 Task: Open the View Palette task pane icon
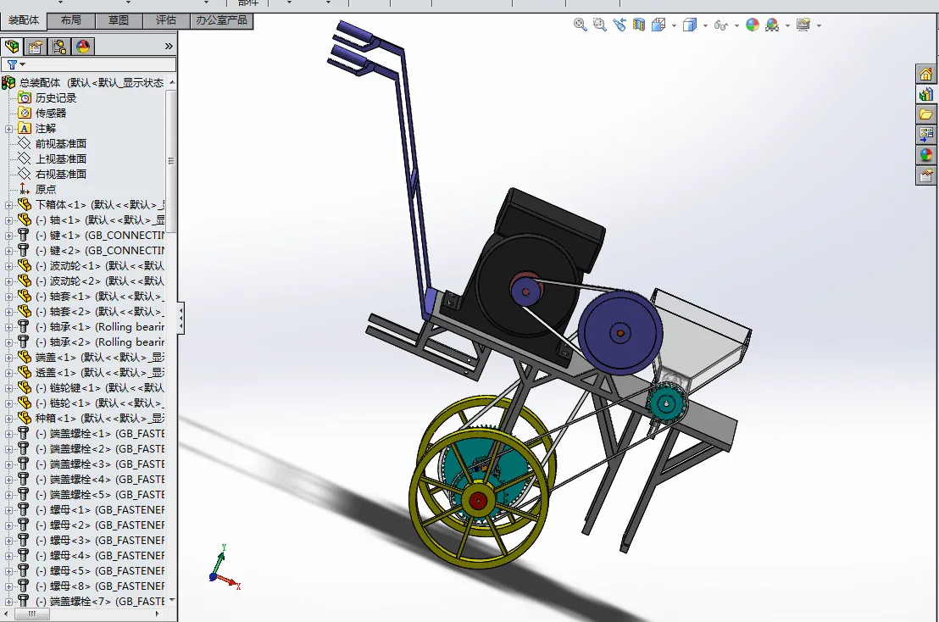(x=925, y=135)
